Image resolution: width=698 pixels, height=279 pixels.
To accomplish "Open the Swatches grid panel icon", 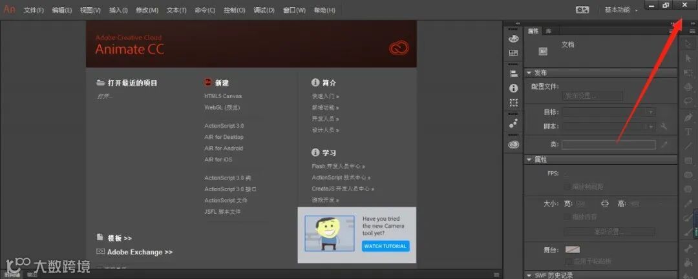I will [513, 53].
